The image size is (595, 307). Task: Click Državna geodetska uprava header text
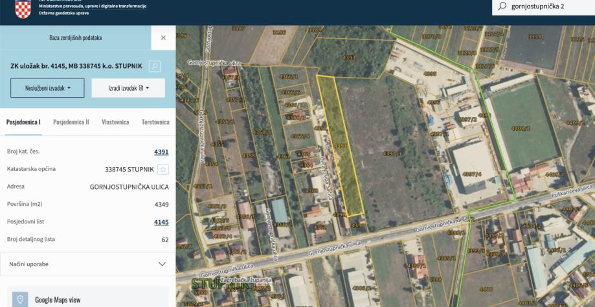pyautogui.click(x=63, y=13)
